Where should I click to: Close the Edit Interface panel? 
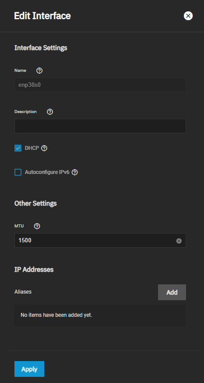[x=188, y=16]
